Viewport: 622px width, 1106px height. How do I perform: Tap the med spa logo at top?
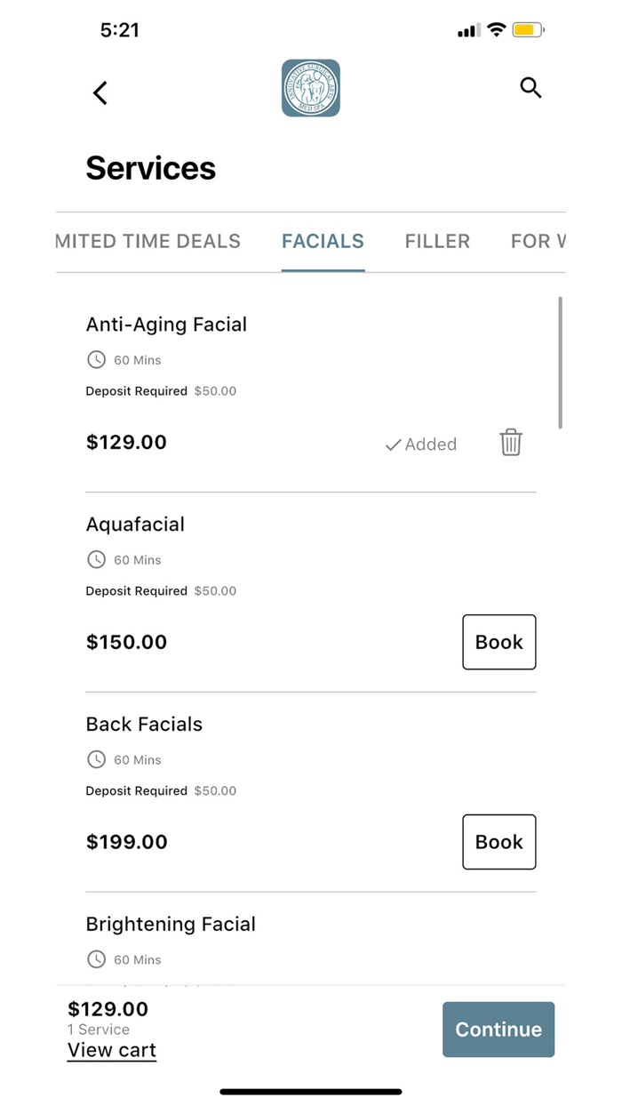click(310, 87)
